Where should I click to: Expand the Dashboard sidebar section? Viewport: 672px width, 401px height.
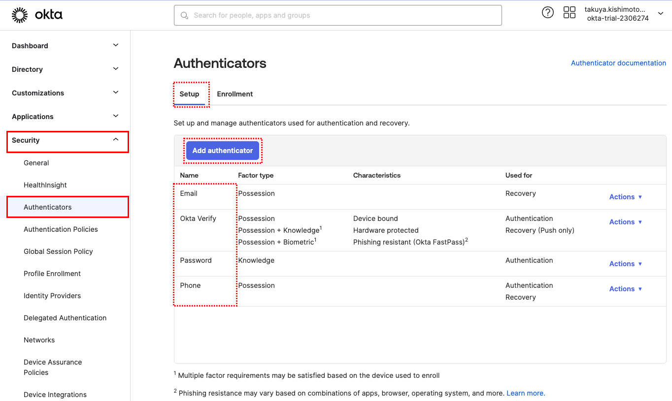click(x=116, y=45)
